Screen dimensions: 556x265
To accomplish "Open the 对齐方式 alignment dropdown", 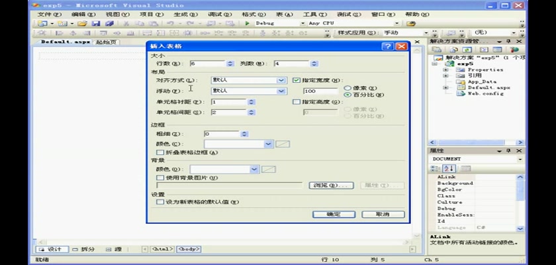I will [x=281, y=80].
